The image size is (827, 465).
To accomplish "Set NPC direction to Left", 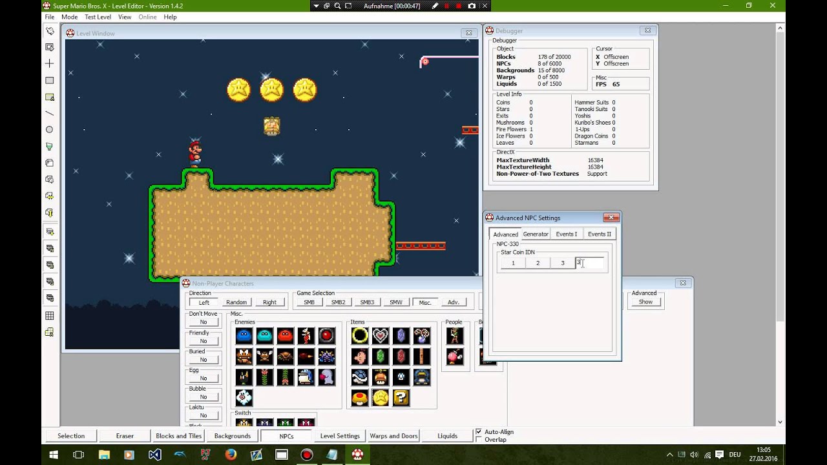I will 204,302.
